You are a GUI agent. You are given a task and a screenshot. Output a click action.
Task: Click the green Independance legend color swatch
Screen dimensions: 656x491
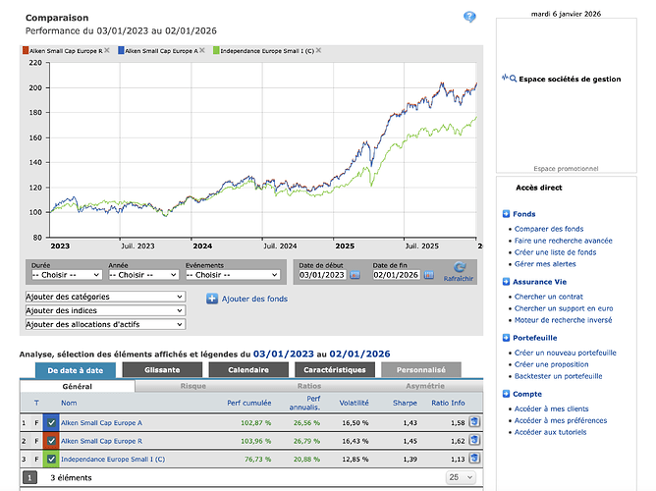point(216,51)
